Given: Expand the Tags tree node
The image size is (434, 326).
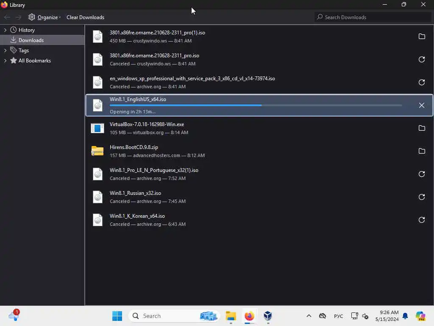Looking at the screenshot, I should coord(5,51).
